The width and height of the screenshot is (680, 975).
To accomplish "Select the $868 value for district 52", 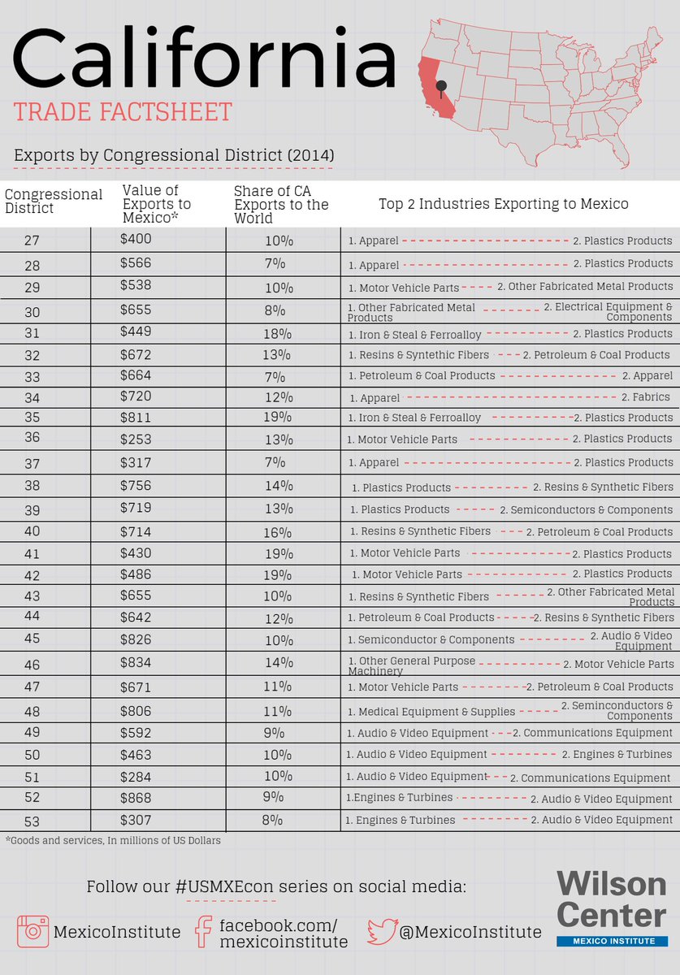I will pos(136,797).
